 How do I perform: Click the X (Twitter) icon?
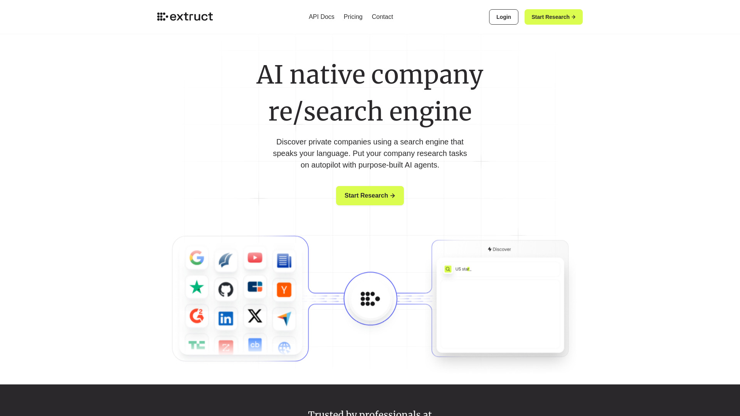click(255, 315)
